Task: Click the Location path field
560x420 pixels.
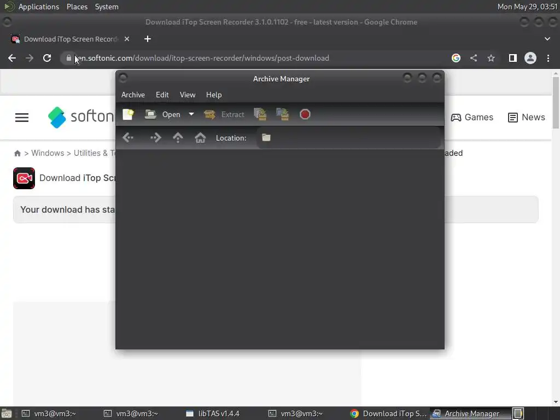Action: click(x=348, y=138)
